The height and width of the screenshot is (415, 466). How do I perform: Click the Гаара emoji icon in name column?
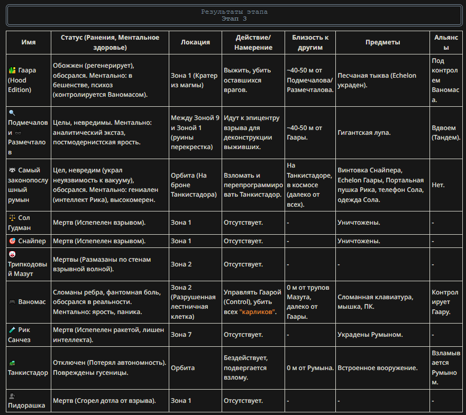point(12,70)
